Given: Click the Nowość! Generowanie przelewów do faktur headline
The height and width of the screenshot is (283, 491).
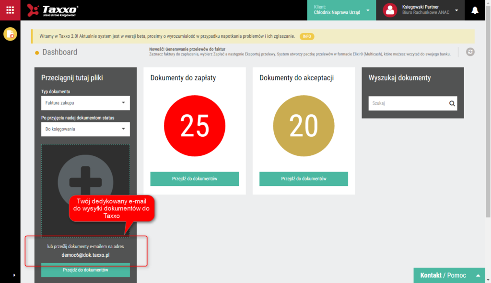Looking at the screenshot, I should [x=187, y=49].
